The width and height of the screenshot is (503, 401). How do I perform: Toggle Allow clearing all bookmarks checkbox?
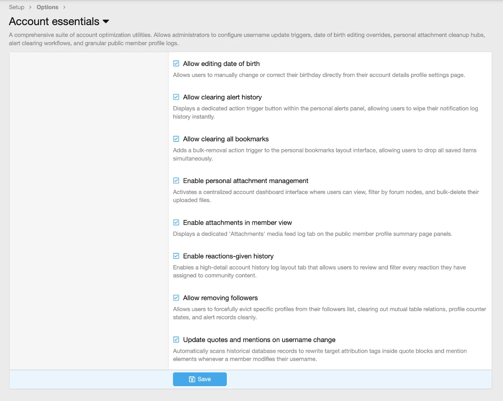point(176,139)
